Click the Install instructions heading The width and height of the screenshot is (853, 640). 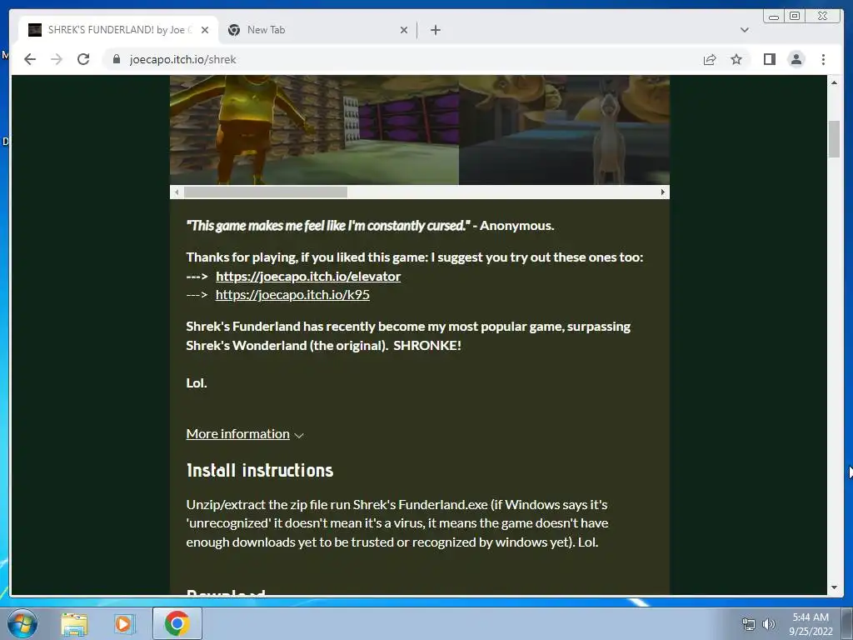click(x=260, y=470)
